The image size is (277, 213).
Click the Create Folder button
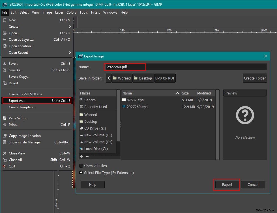pos(255,78)
